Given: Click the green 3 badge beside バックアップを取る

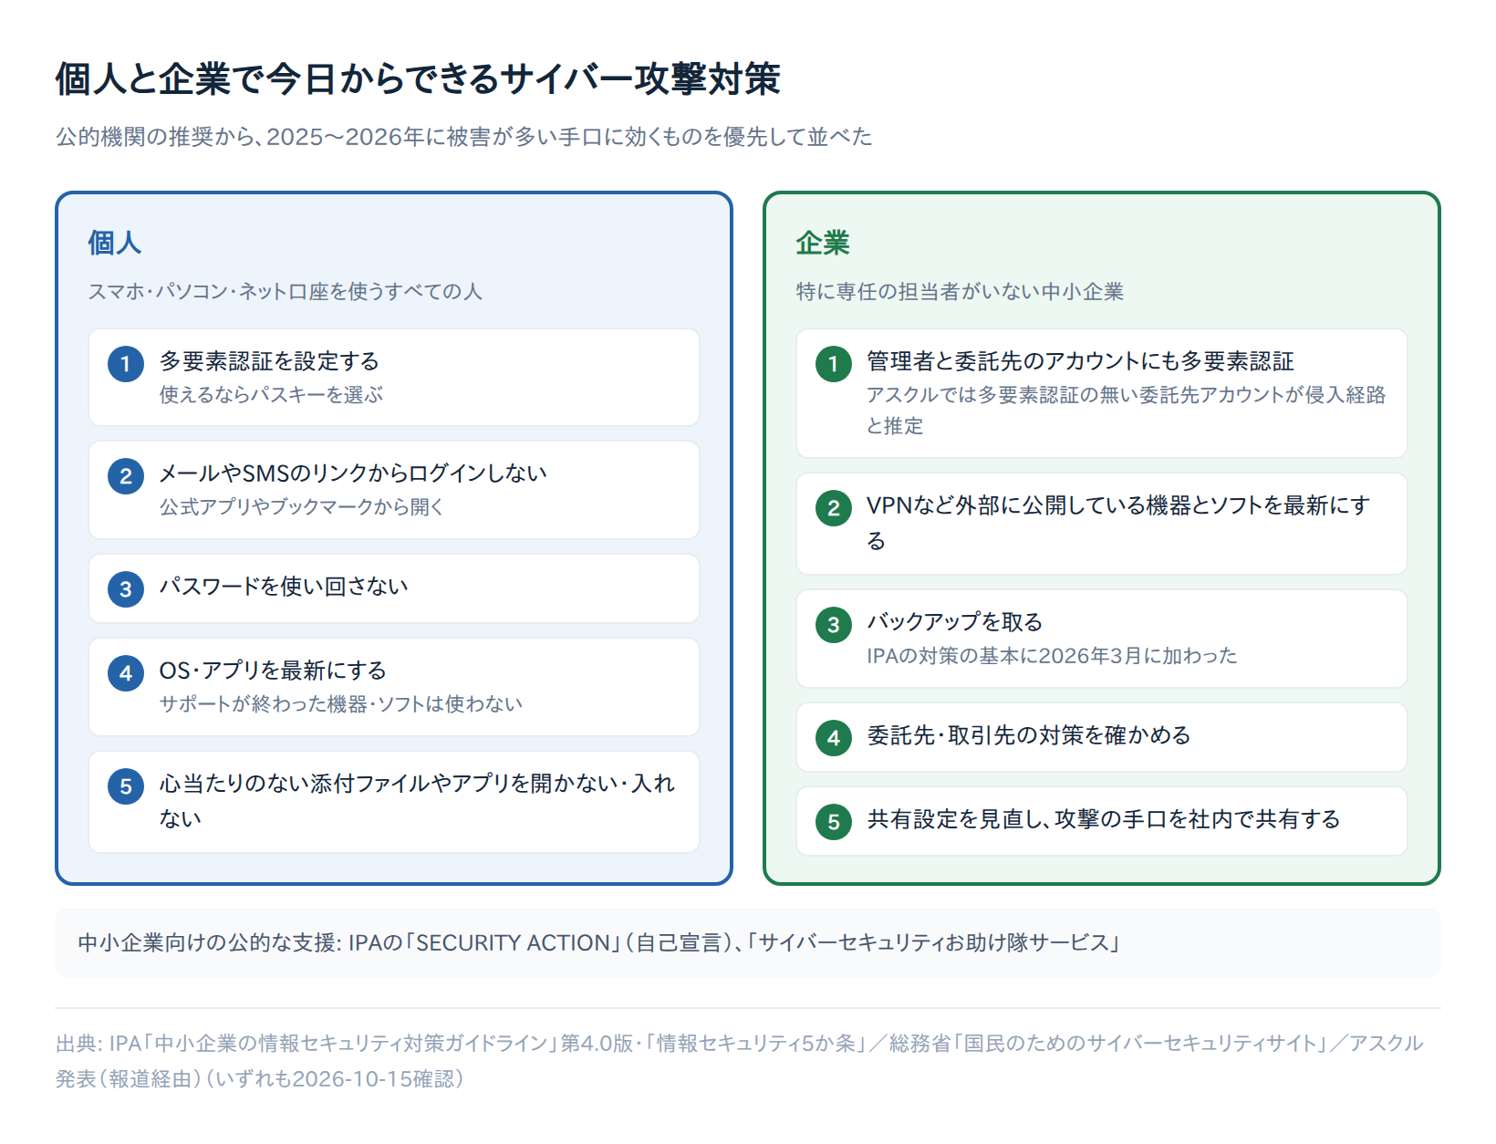Looking at the screenshot, I should 834,625.
